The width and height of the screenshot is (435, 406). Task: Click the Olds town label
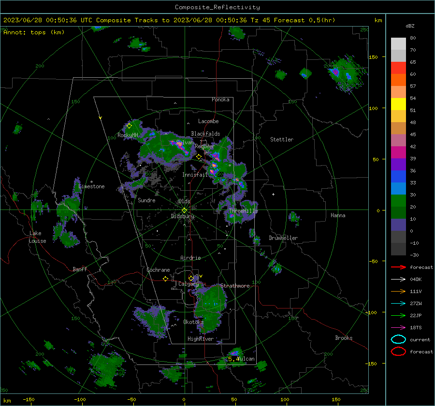click(x=184, y=201)
